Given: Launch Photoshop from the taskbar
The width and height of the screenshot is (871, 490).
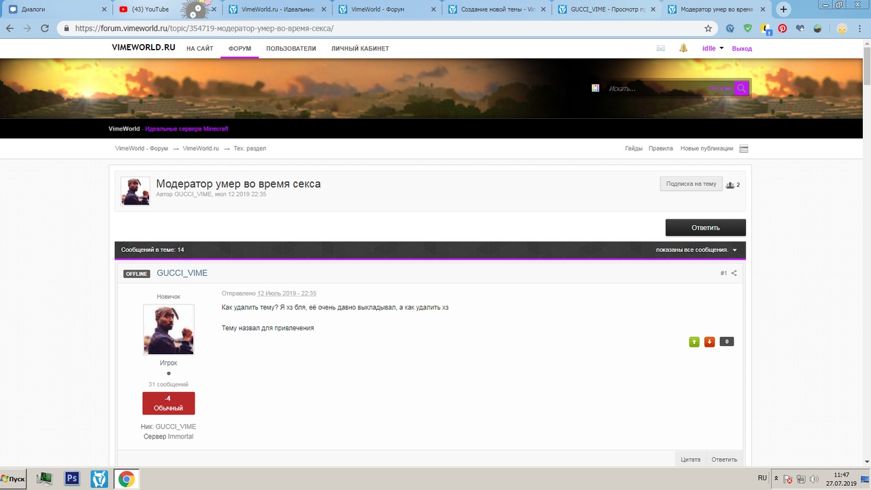Looking at the screenshot, I should point(72,479).
